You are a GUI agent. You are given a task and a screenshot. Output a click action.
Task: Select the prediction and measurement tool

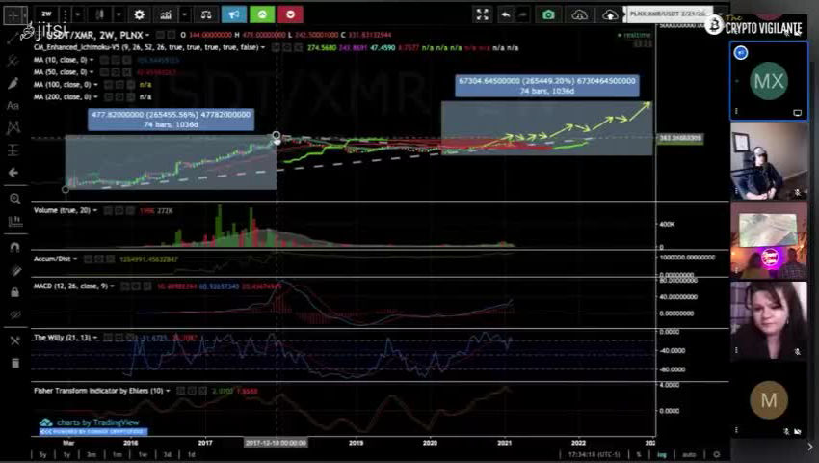tap(13, 150)
